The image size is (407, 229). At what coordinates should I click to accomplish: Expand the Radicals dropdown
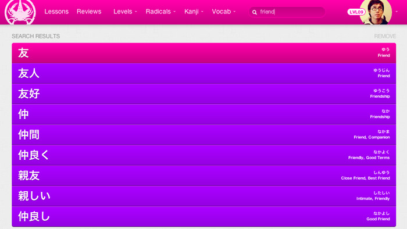click(x=160, y=12)
